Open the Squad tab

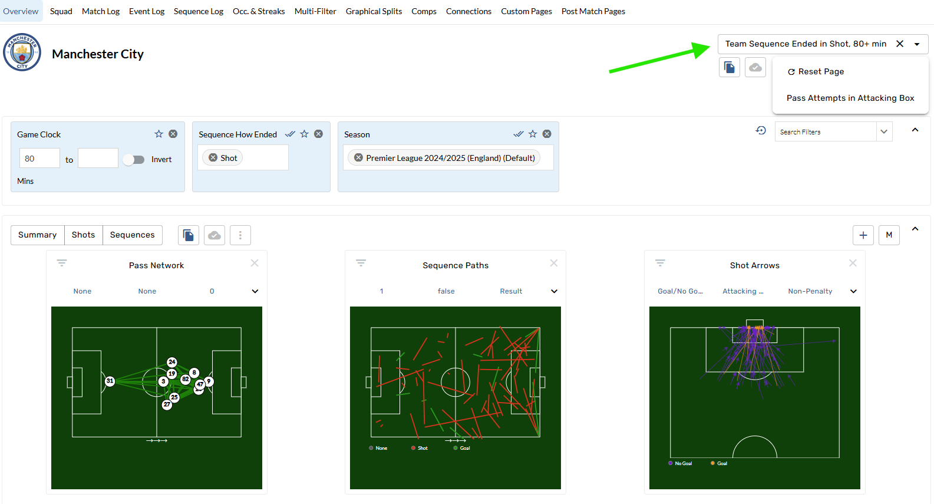click(x=61, y=11)
